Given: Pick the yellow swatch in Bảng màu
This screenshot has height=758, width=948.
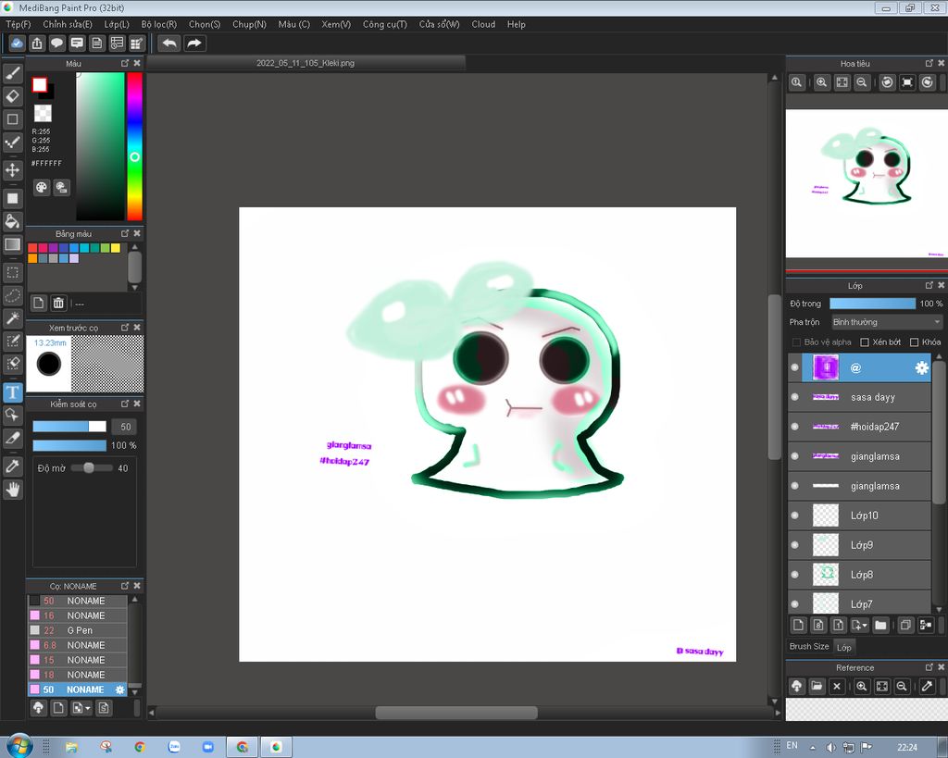Looking at the screenshot, I should coord(116,248).
